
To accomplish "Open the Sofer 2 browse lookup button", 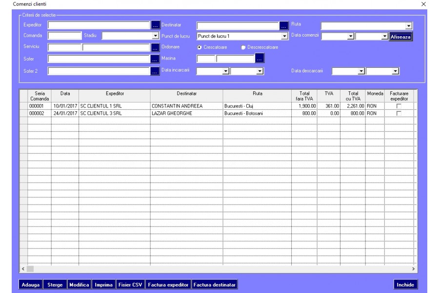I will [x=155, y=71].
